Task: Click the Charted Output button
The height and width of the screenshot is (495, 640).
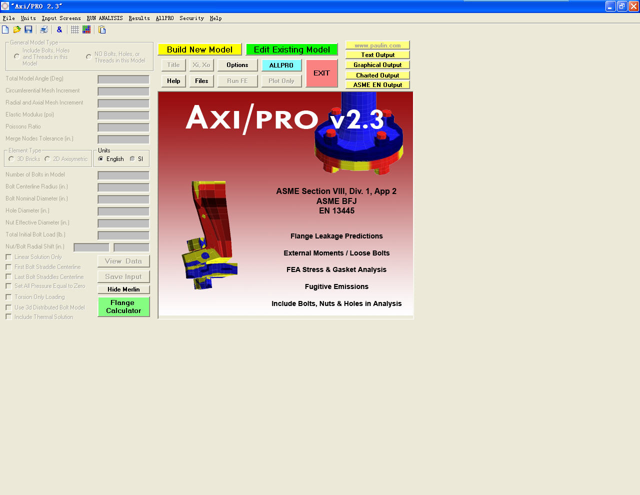Action: (x=377, y=75)
